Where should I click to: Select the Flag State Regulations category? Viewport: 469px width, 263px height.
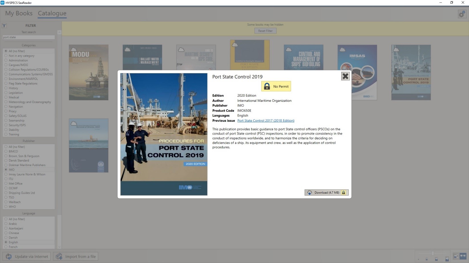click(x=23, y=84)
